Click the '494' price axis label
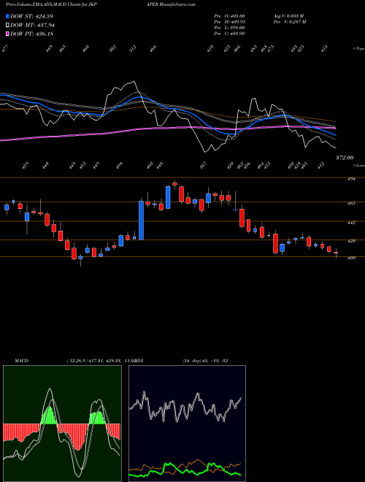Image resolution: width=365 pixels, height=482 pixels. (x=351, y=178)
